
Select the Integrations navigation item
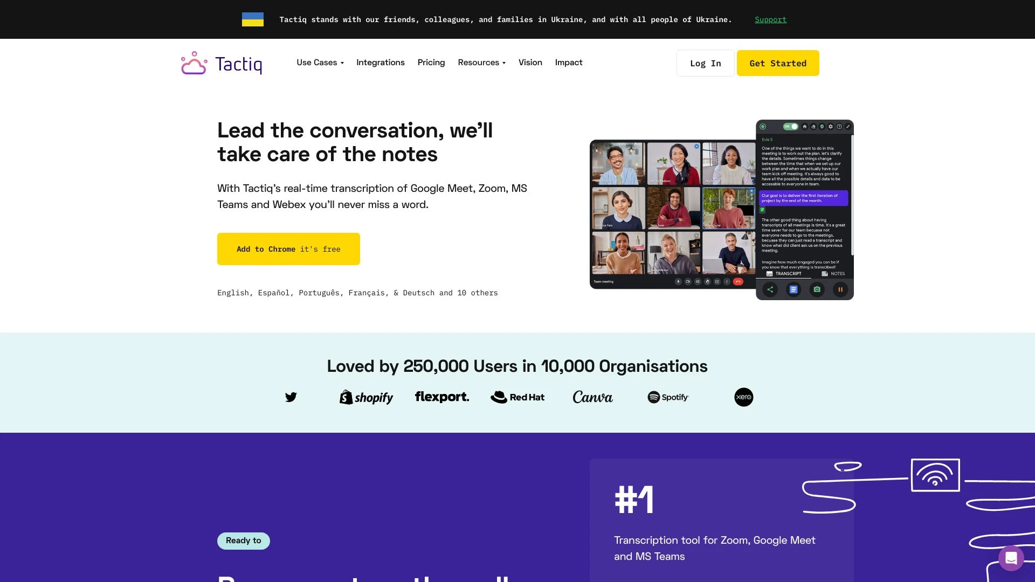tap(380, 62)
